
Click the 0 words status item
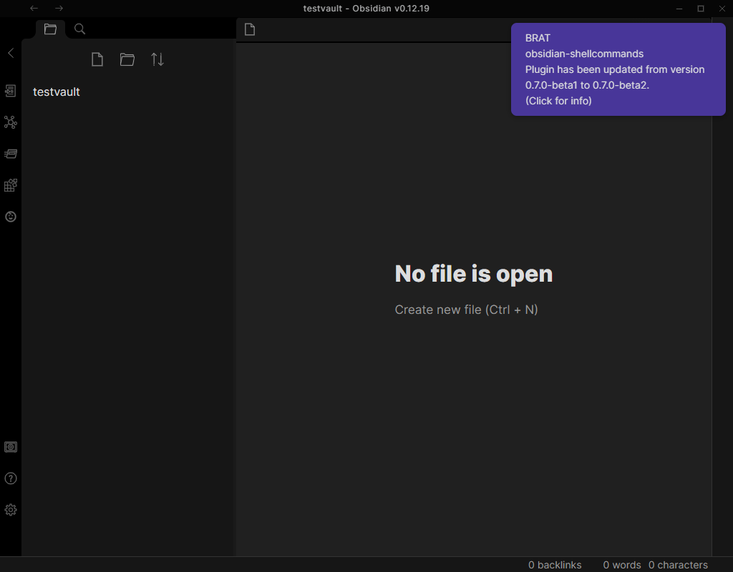(x=622, y=565)
